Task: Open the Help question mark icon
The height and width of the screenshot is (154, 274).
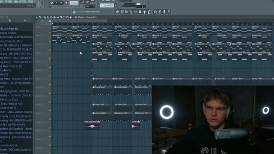Action: click(169, 12)
